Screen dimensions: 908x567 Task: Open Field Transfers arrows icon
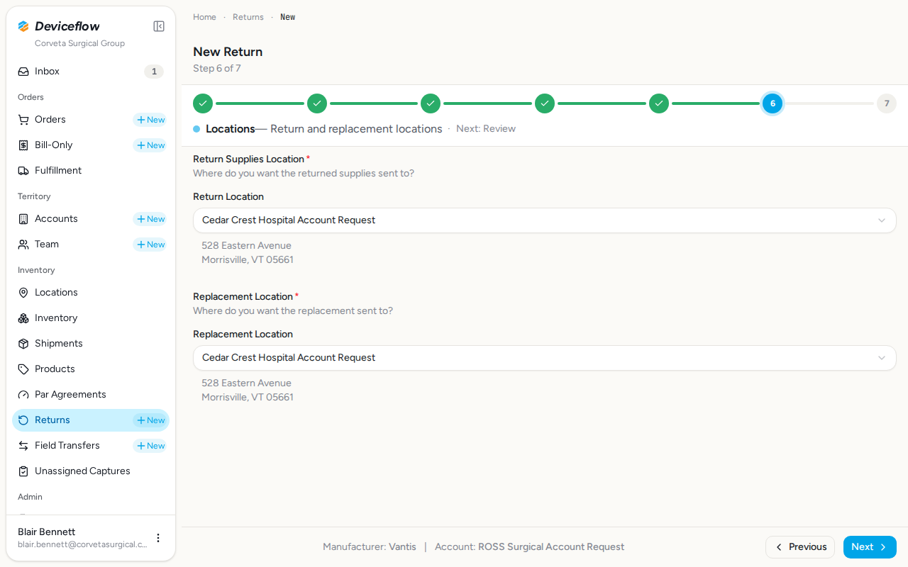tap(23, 446)
